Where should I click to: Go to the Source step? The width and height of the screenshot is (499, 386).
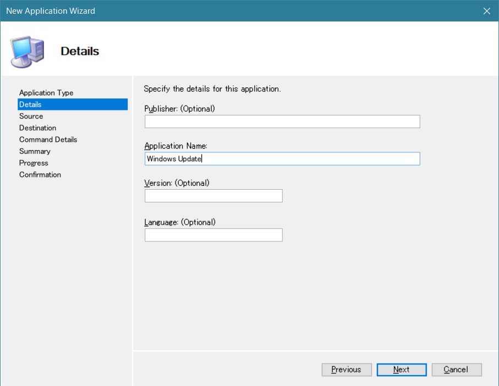pos(31,116)
